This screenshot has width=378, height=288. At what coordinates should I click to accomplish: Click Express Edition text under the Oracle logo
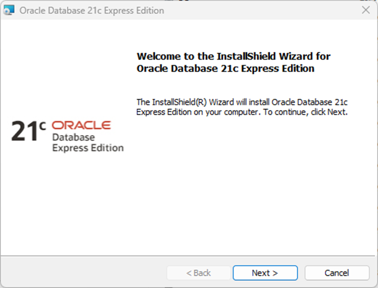(x=87, y=148)
